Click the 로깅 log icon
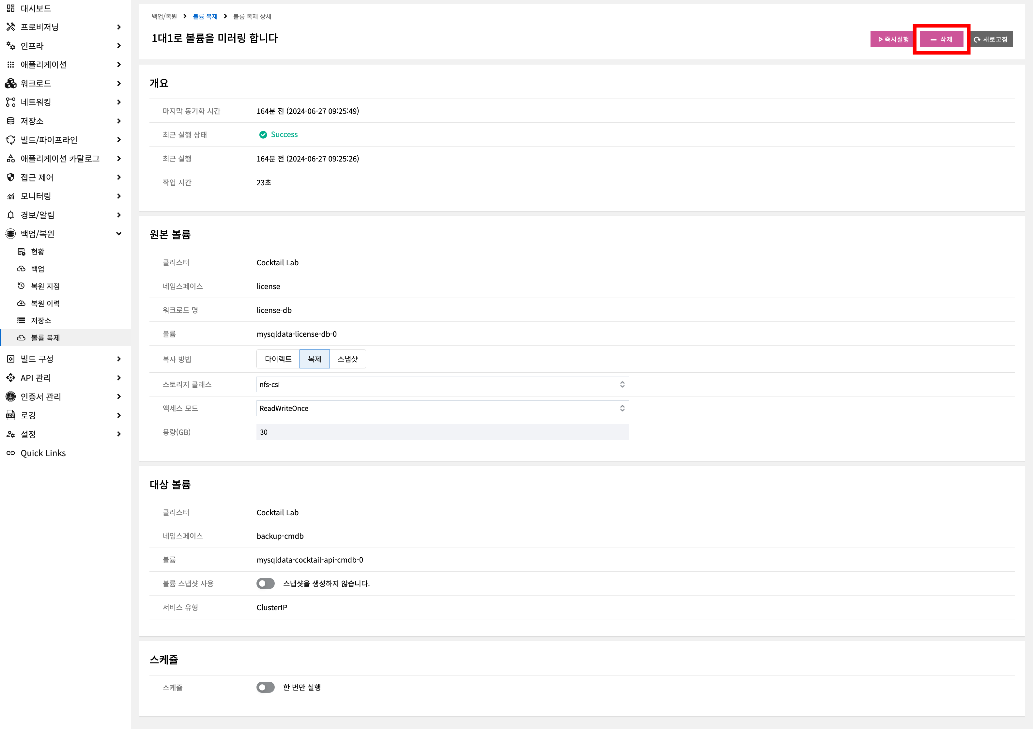Image resolution: width=1033 pixels, height=729 pixels. tap(11, 415)
